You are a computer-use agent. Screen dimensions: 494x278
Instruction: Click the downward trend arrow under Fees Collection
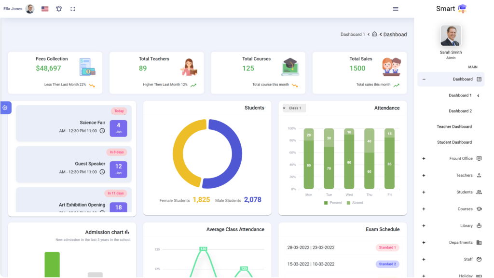(x=92, y=85)
